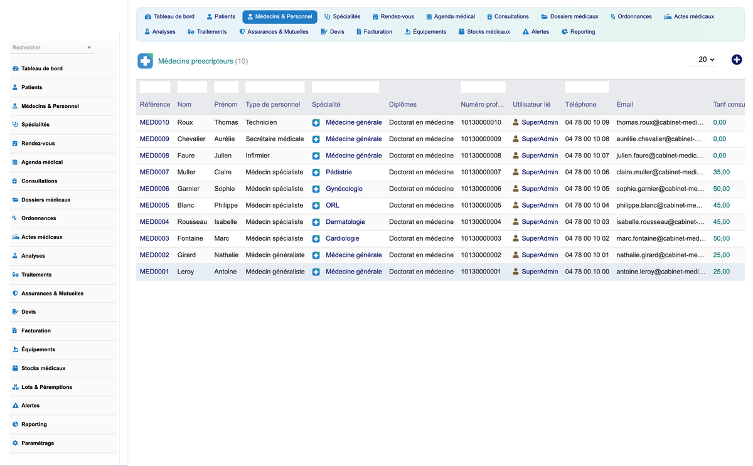Click the specialty icon in the Pédiatrie row
753x466 pixels.
tap(316, 172)
